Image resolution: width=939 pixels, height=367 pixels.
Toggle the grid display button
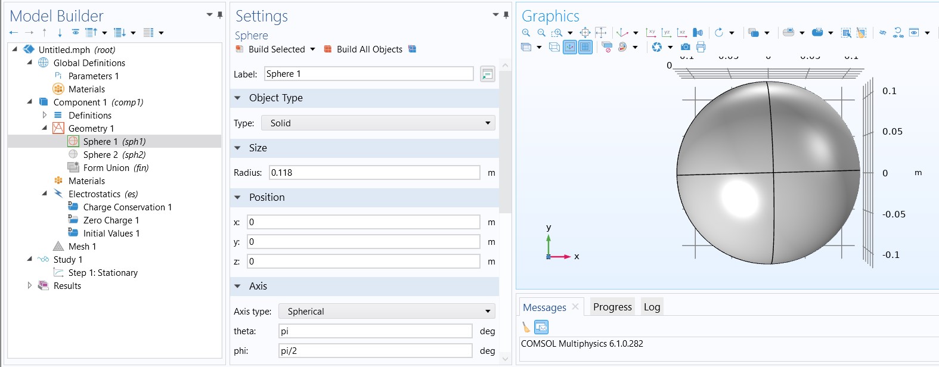pos(585,47)
